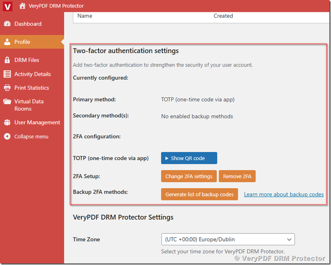Select the Profile sidebar icon
This screenshot has width=331, height=265.
pyautogui.click(x=8, y=42)
